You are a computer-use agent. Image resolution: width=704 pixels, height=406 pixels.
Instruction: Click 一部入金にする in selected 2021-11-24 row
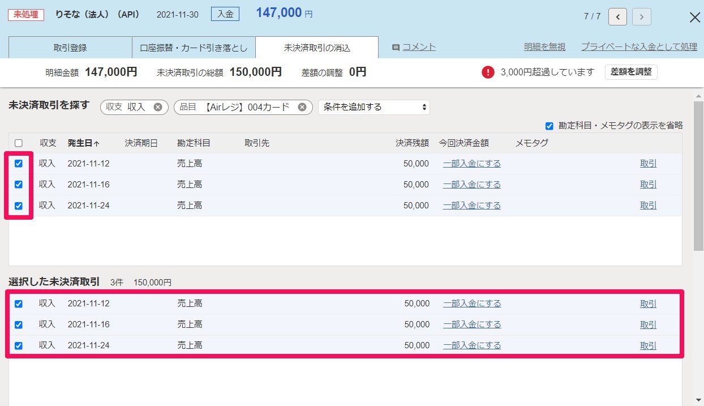point(472,345)
